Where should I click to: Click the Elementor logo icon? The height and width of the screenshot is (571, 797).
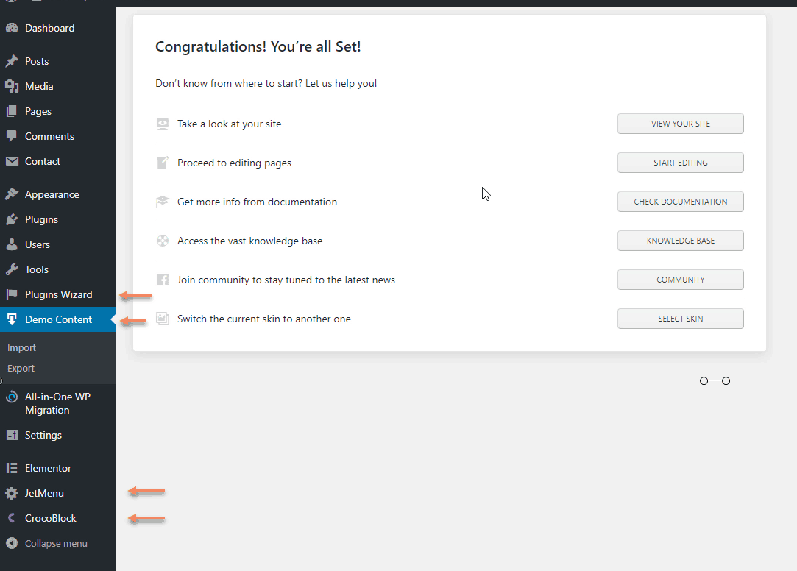[x=12, y=469]
